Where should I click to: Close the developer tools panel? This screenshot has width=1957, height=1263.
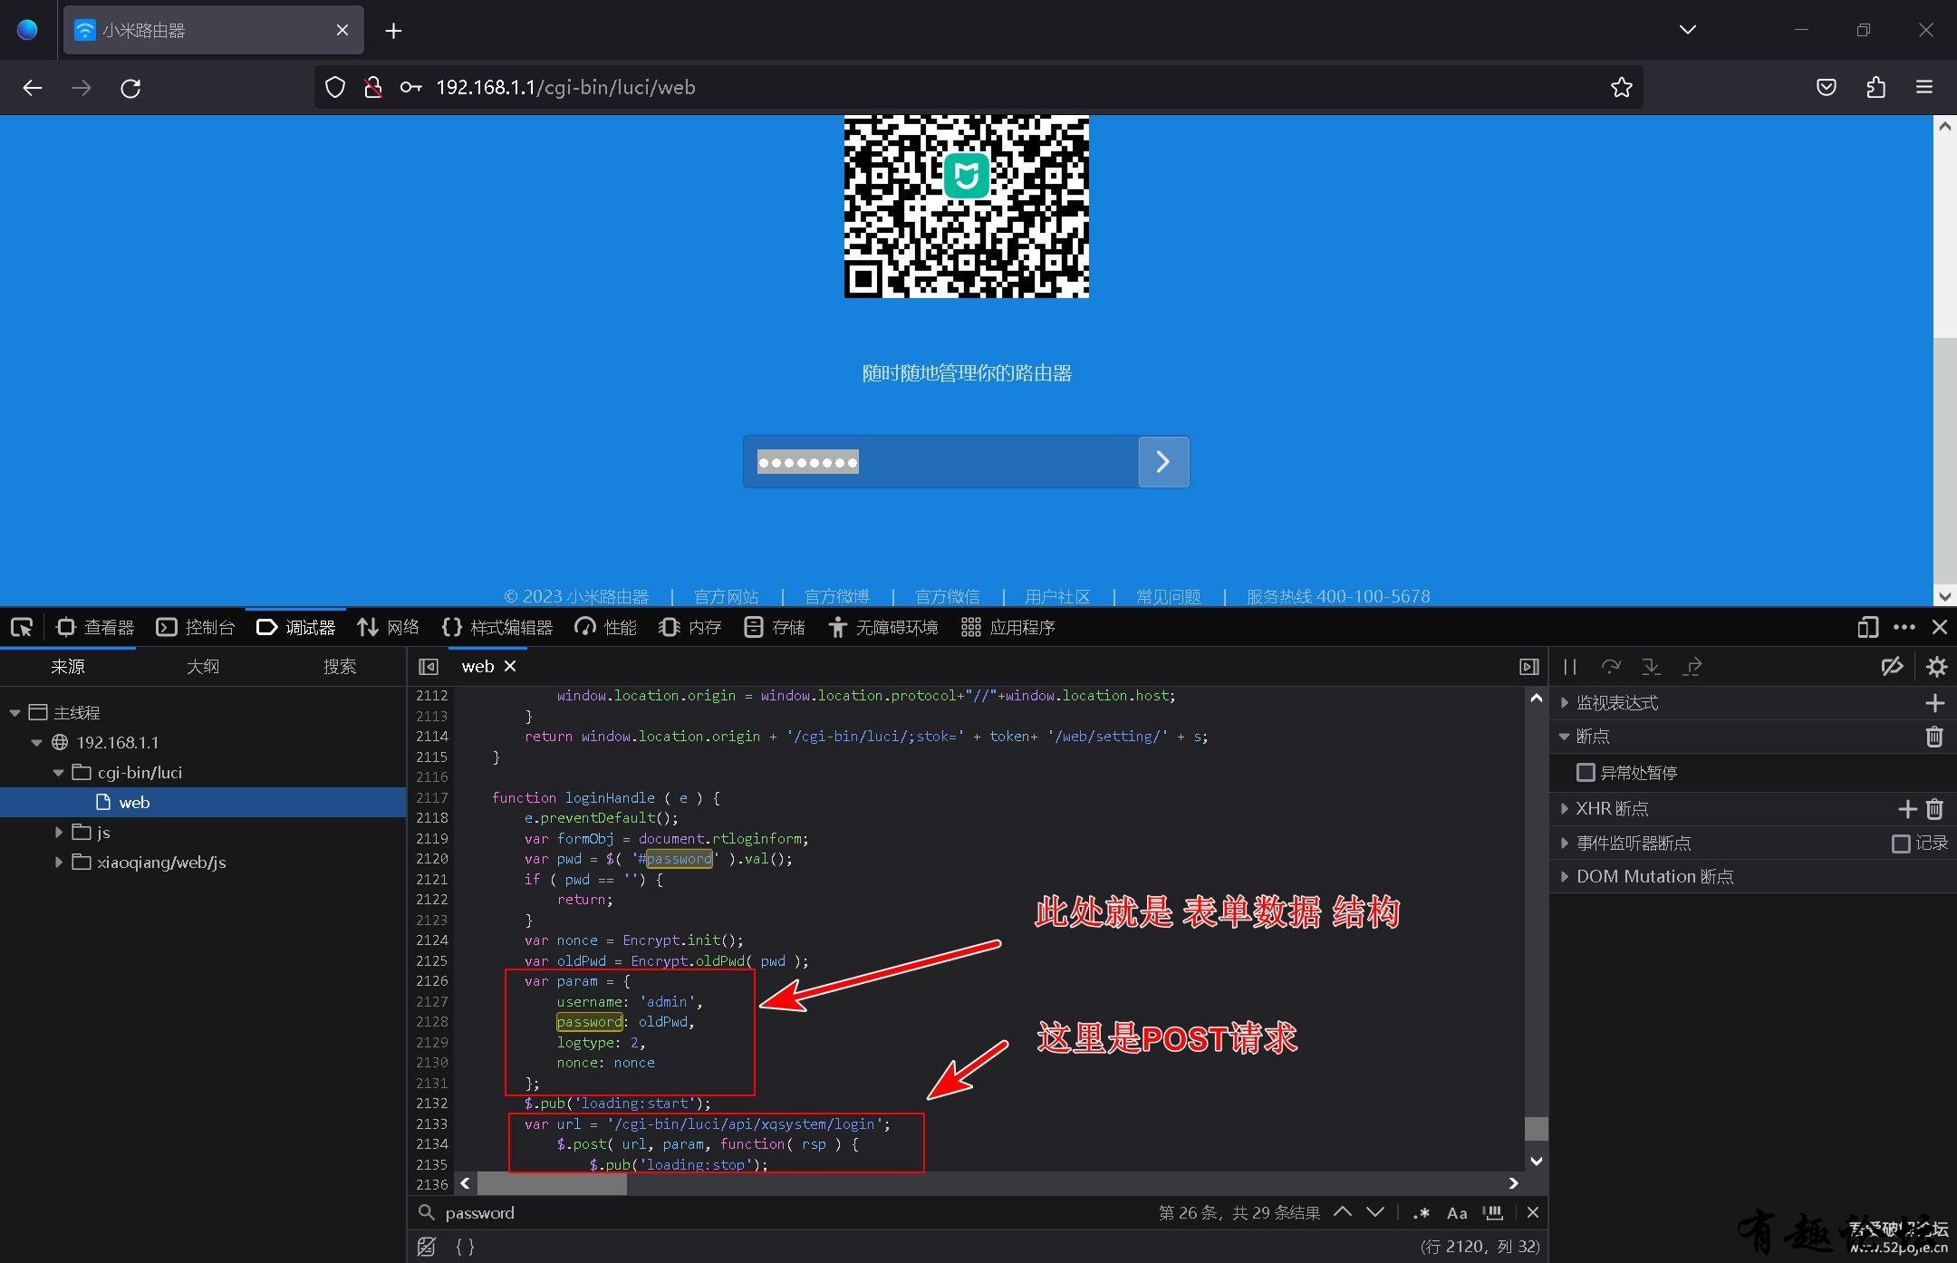1940,627
